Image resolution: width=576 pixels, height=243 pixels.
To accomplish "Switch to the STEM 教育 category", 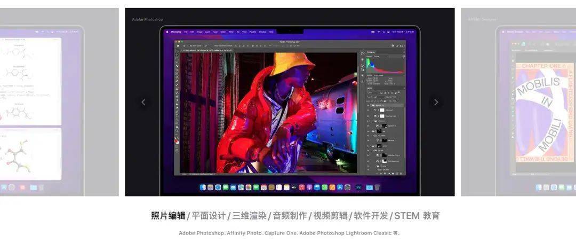I will [417, 216].
